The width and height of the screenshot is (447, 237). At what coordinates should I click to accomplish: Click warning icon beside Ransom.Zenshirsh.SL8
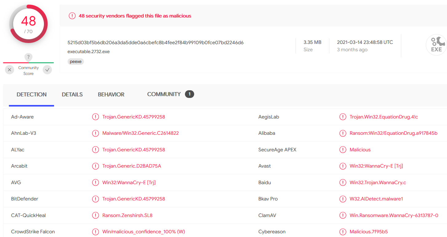pyautogui.click(x=96, y=216)
